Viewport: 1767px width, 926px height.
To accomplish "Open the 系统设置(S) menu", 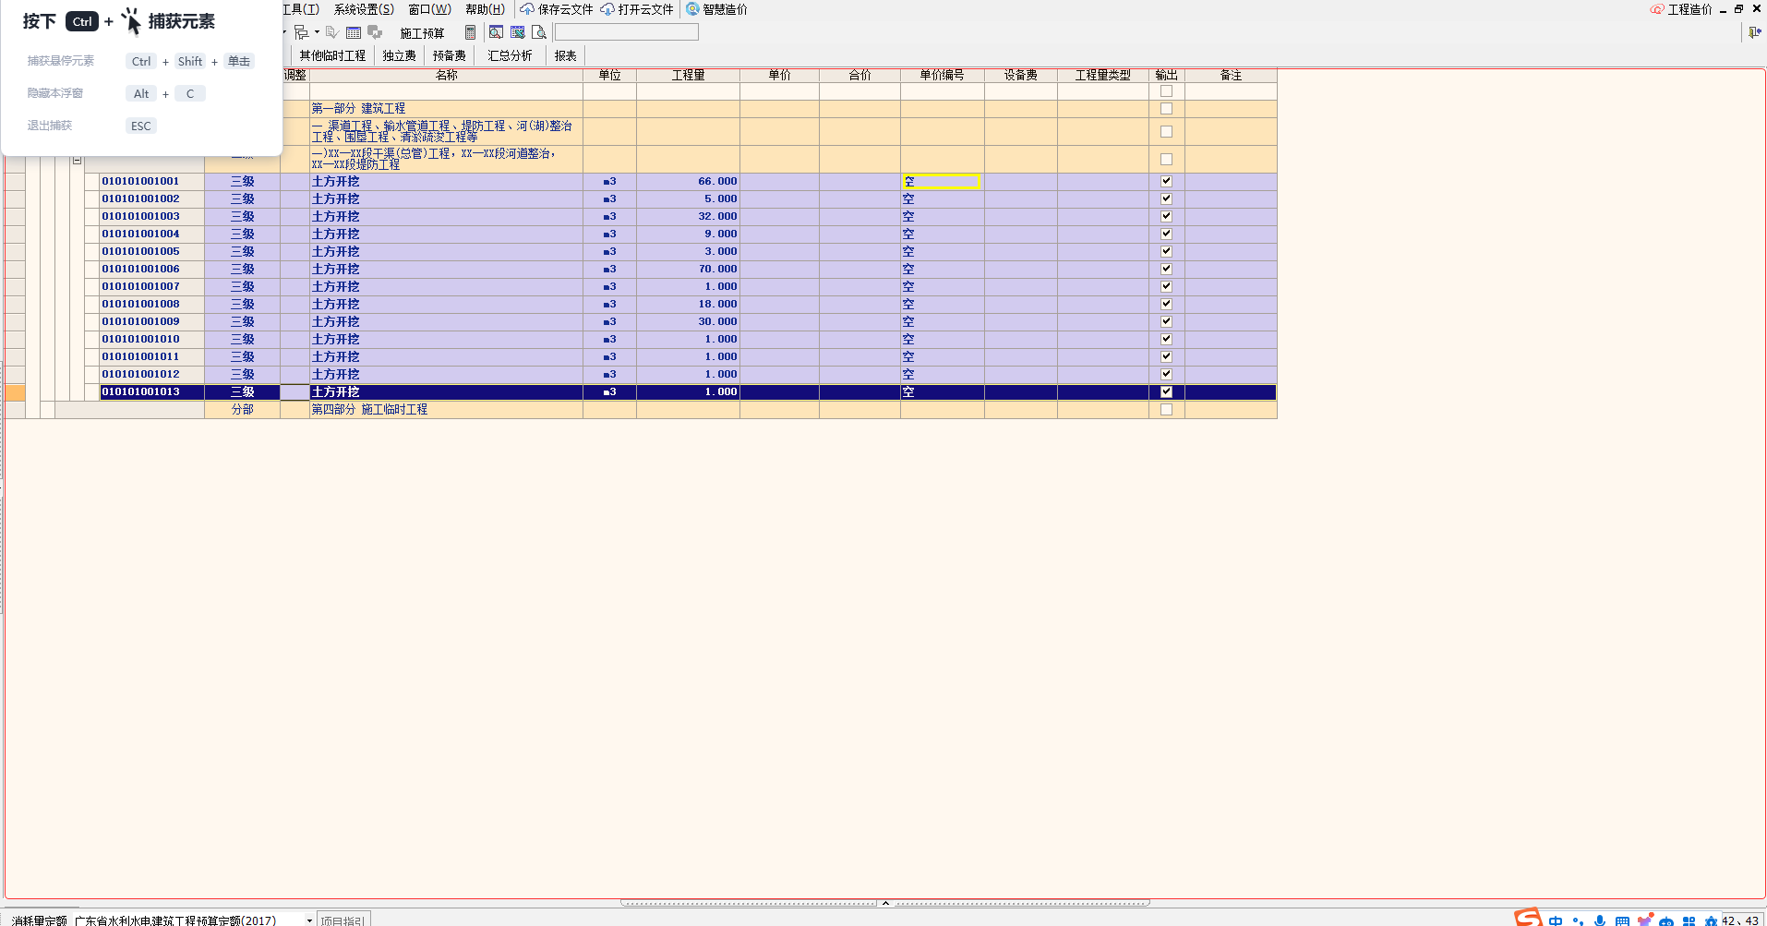I will 364,9.
